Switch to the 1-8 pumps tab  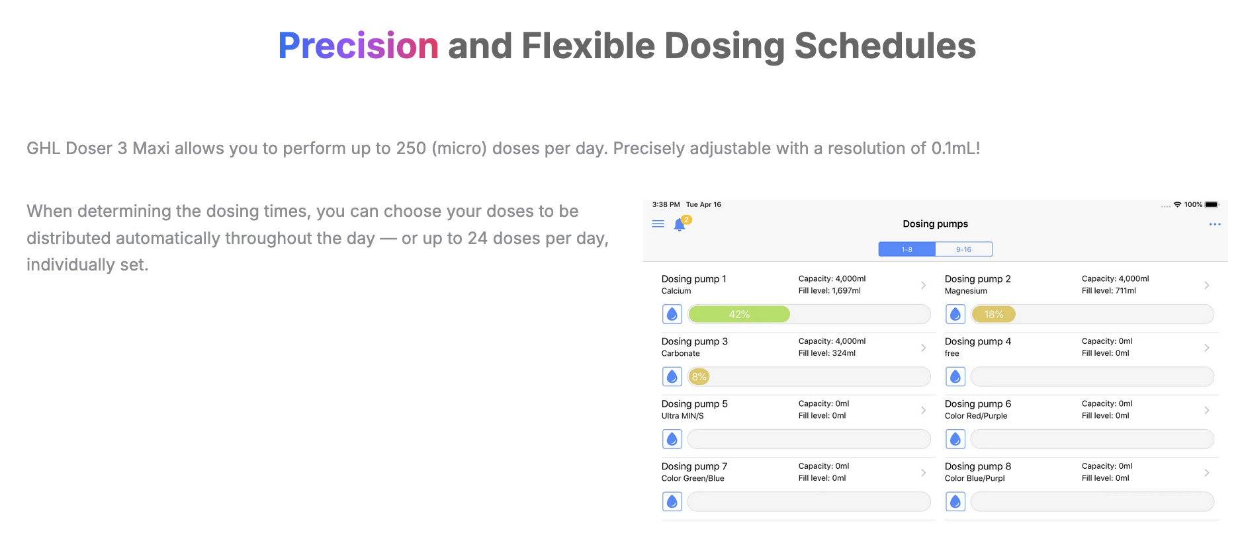pos(907,249)
